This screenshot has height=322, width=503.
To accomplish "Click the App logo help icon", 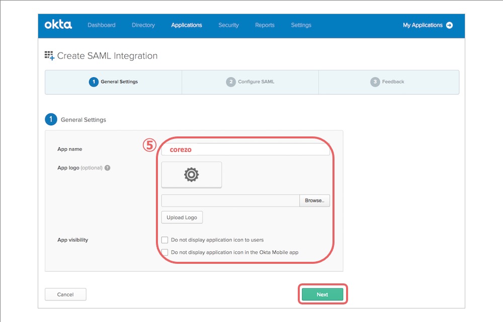I will coord(108,168).
